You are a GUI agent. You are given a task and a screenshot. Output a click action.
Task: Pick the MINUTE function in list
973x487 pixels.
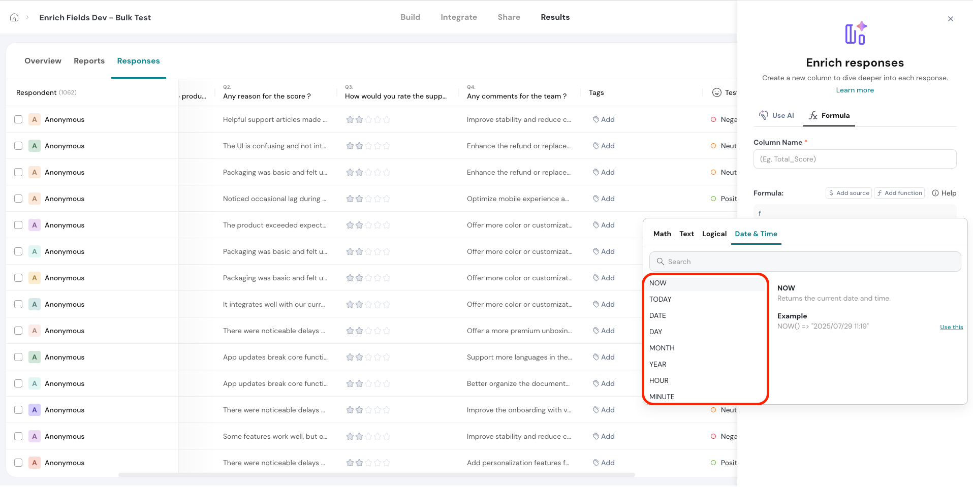pyautogui.click(x=662, y=397)
